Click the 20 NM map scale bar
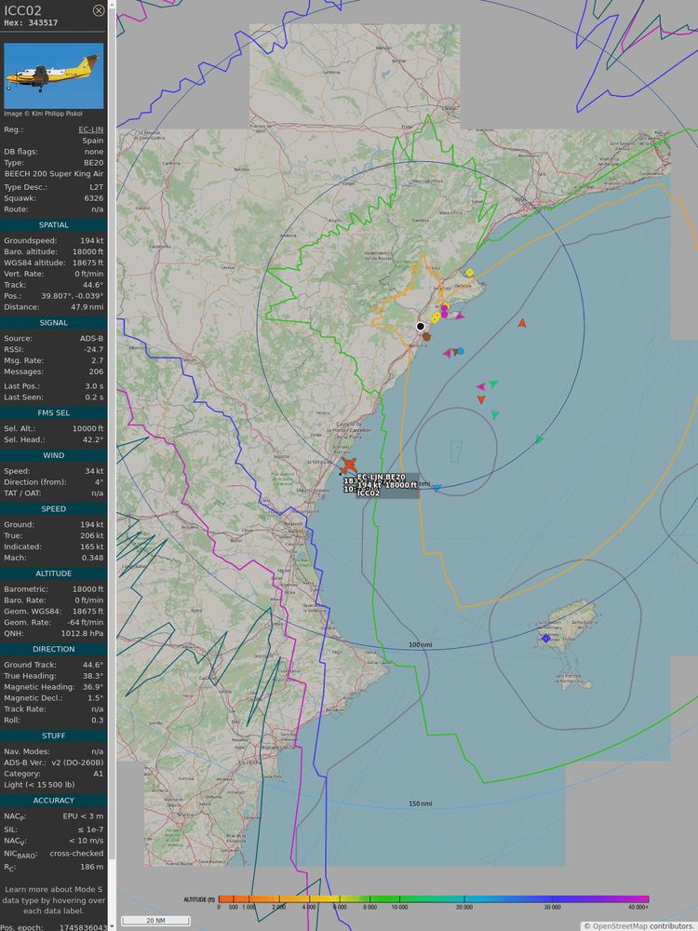Viewport: 698px width, 931px height. (x=155, y=921)
